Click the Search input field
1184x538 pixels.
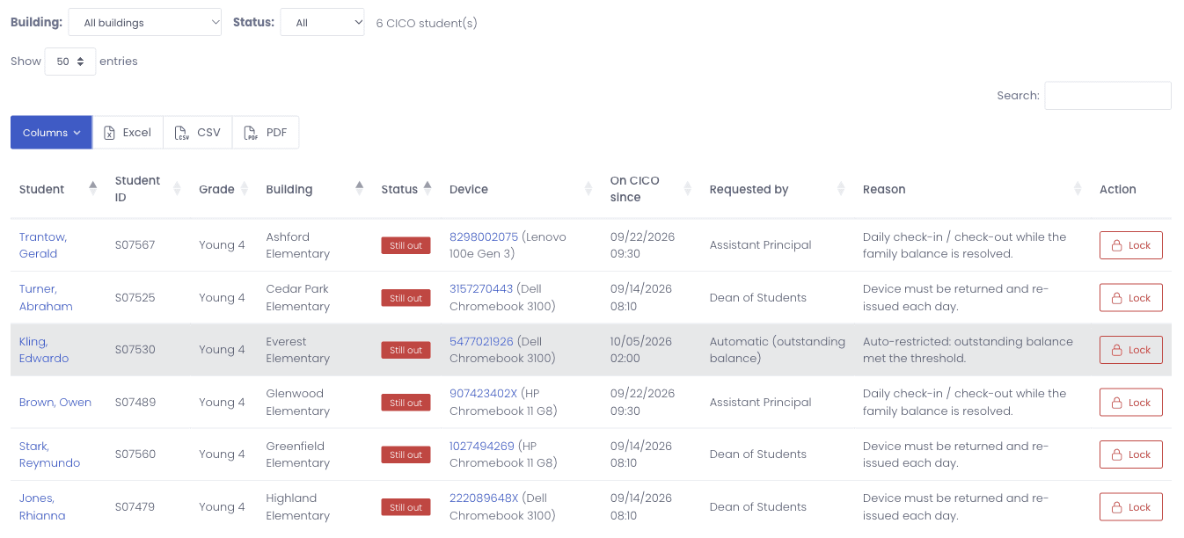tap(1107, 96)
